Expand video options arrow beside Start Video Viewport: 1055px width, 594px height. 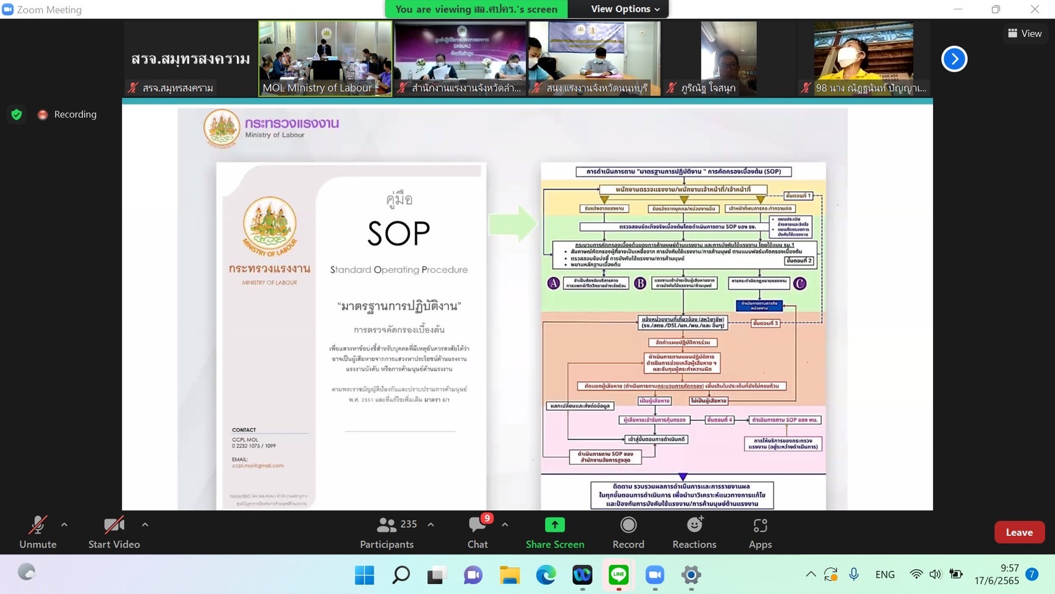(145, 525)
